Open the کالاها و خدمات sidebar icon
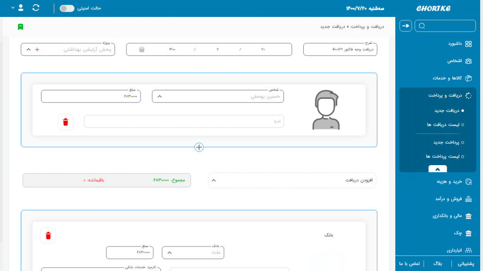Image resolution: width=483 pixels, height=271 pixels. coord(469,78)
